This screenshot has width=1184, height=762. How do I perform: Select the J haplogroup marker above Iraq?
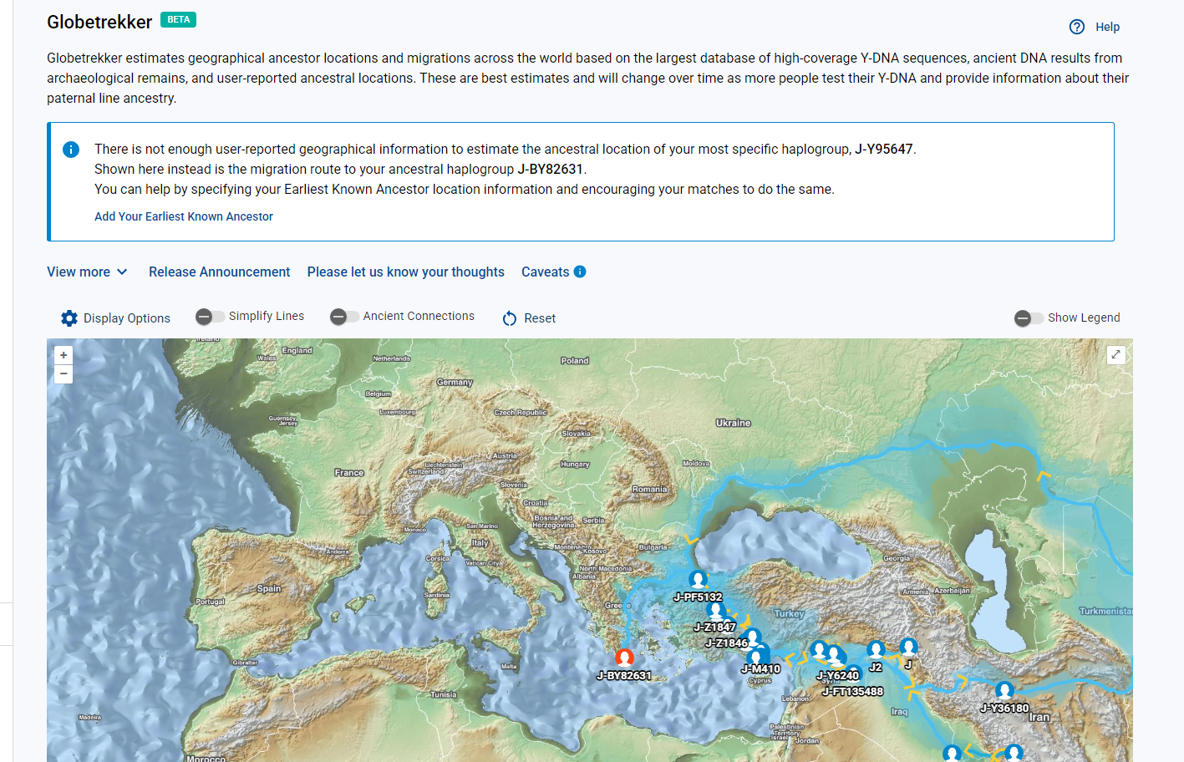point(908,648)
